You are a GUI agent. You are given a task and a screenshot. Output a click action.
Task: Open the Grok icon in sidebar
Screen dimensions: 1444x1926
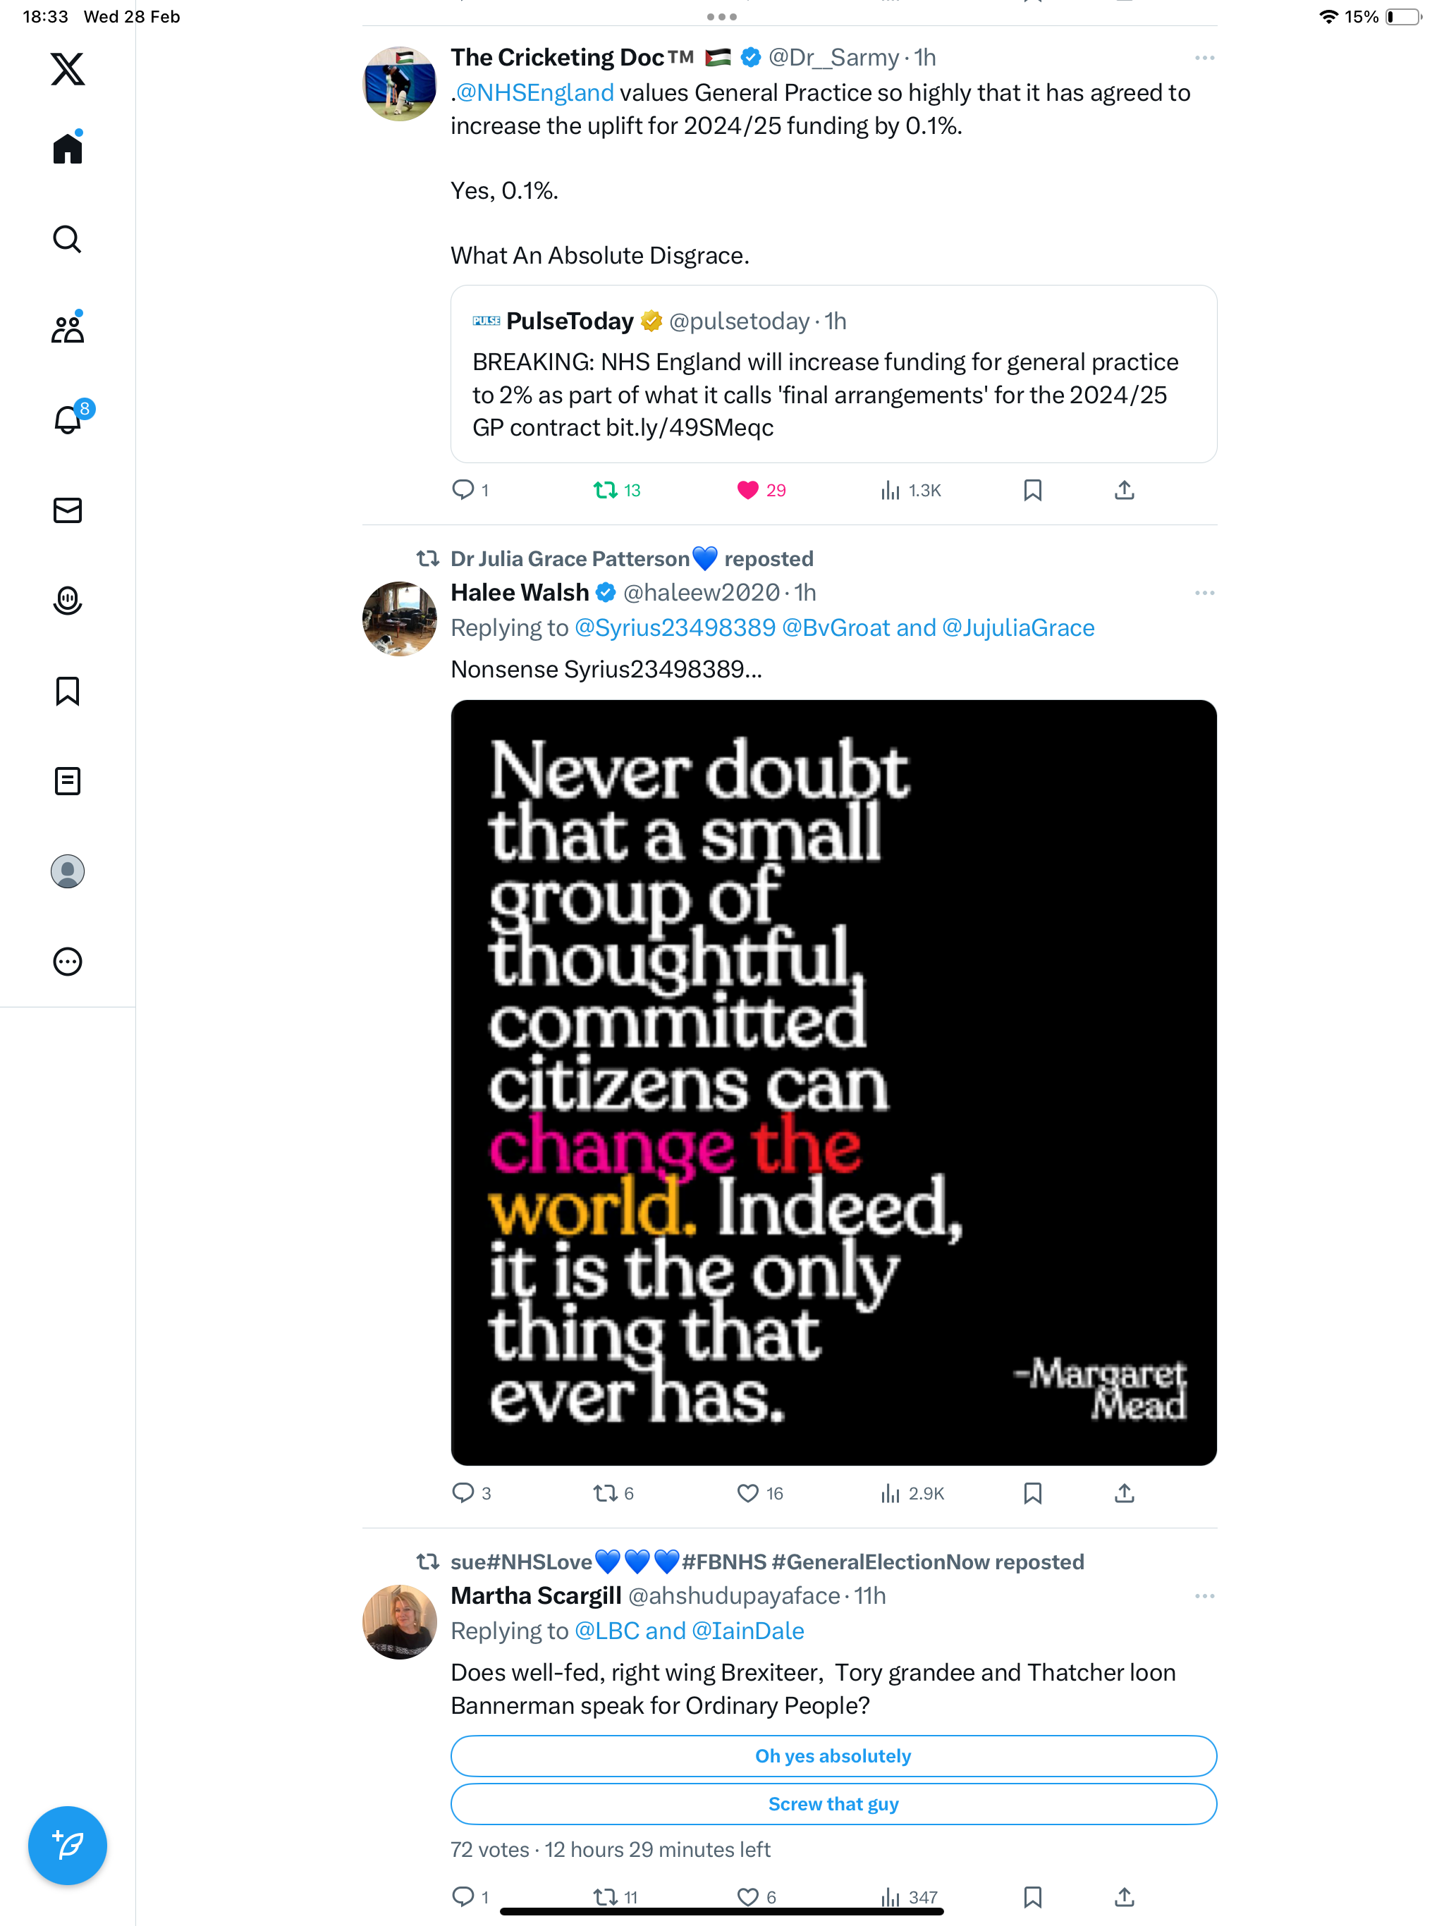coord(67,600)
